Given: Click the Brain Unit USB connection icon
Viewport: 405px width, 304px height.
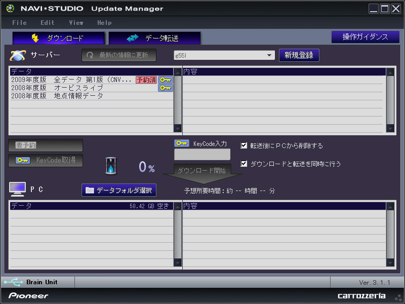Looking at the screenshot, I should pos(13,282).
